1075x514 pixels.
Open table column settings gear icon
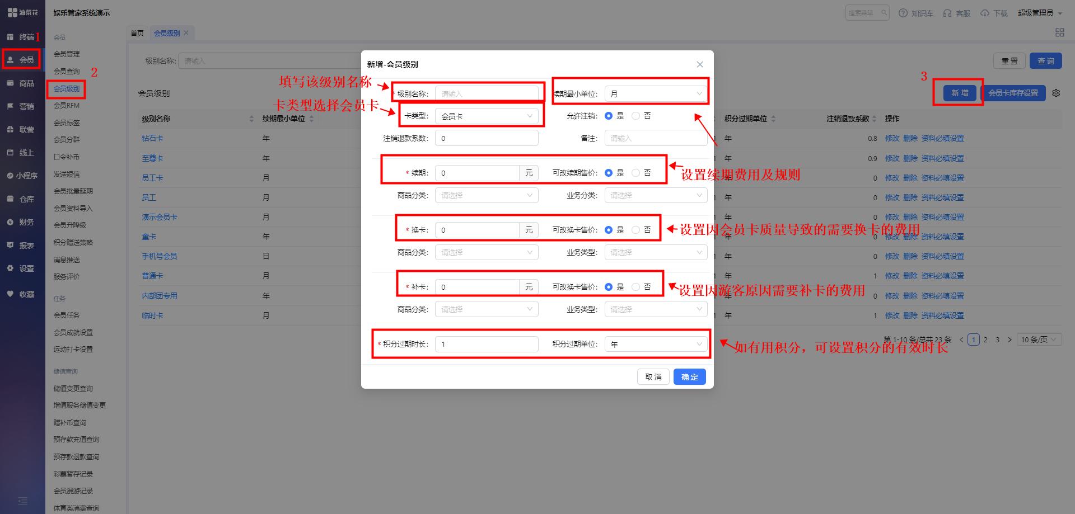pyautogui.click(x=1056, y=93)
